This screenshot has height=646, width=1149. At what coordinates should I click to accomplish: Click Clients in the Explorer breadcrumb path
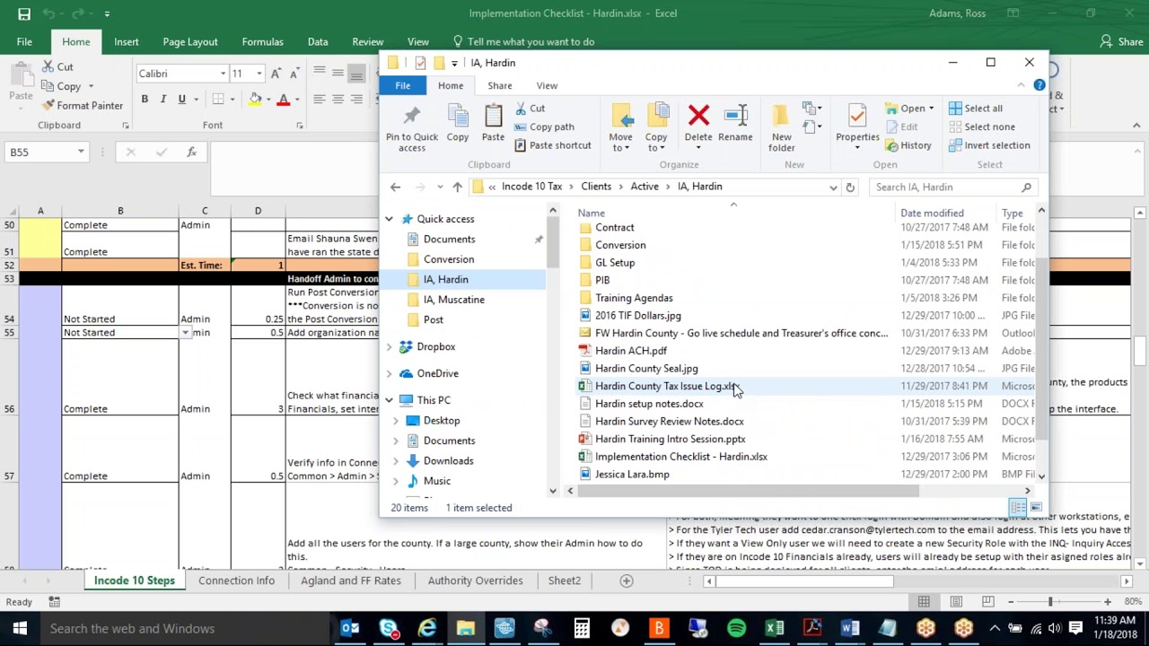tap(596, 187)
